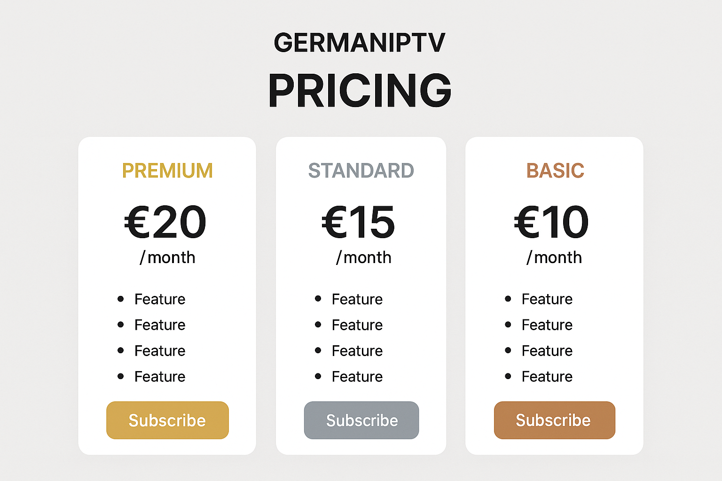Click the gold Premium Subscribe button

tap(167, 420)
